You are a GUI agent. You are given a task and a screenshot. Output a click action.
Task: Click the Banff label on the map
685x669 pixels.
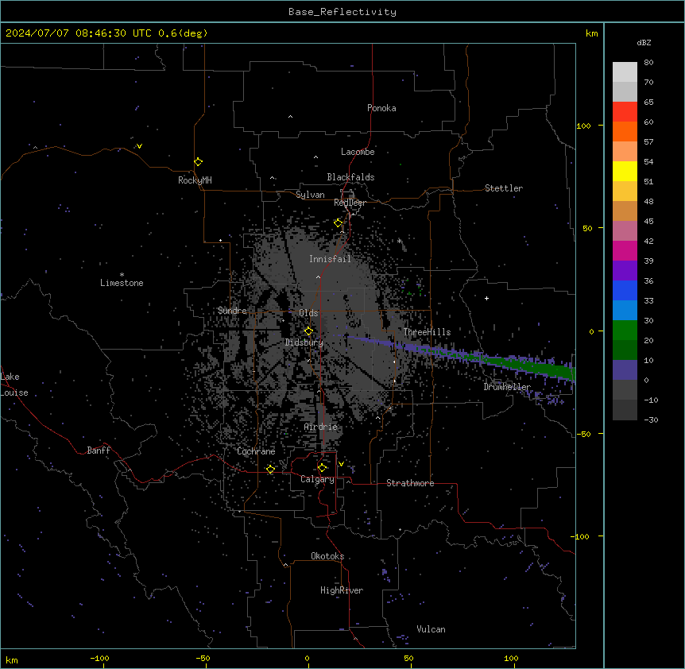click(99, 451)
